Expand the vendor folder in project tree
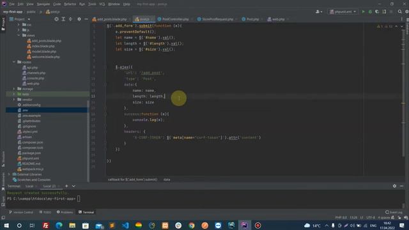This screenshot has width=409, height=230. coord(14,100)
